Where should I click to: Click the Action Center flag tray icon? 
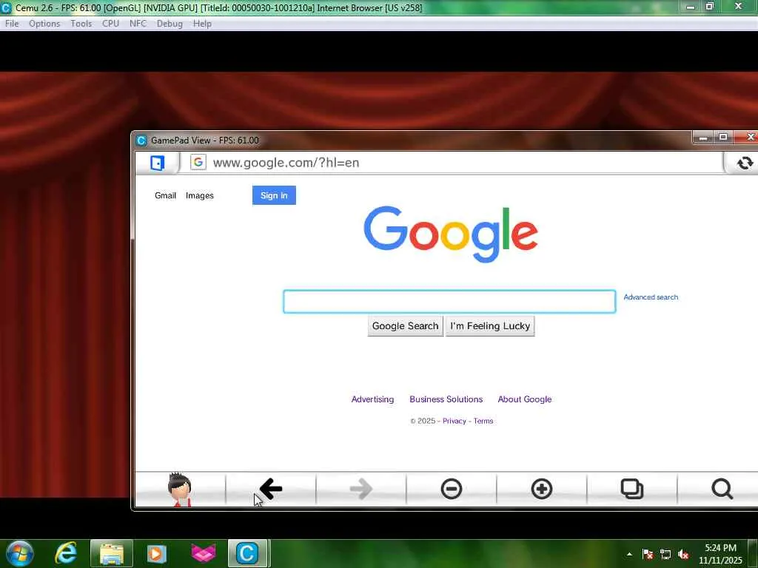point(647,554)
